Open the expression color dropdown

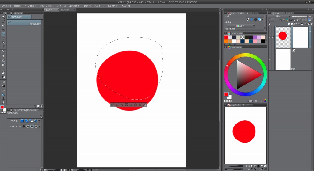click(x=246, y=26)
